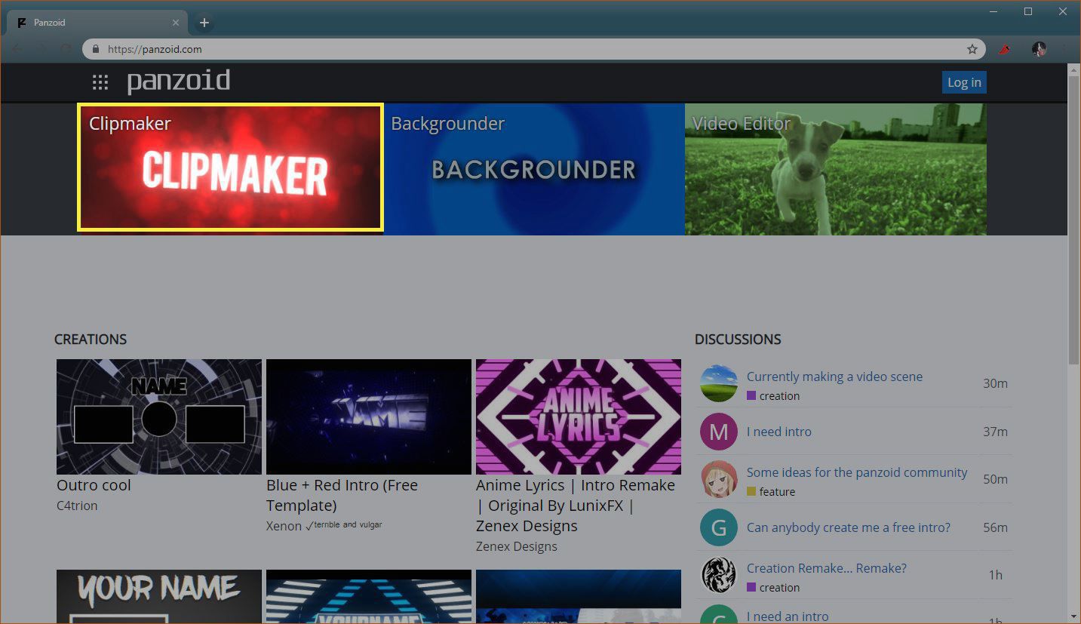This screenshot has height=624, width=1081.
Task: Open the 'I need an intro' discussion
Action: (788, 616)
